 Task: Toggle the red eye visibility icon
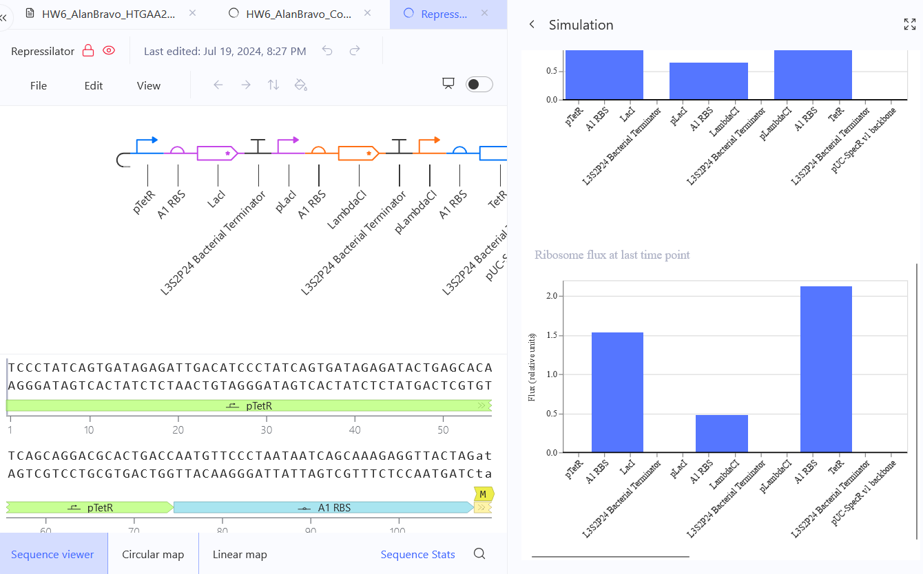pos(109,50)
